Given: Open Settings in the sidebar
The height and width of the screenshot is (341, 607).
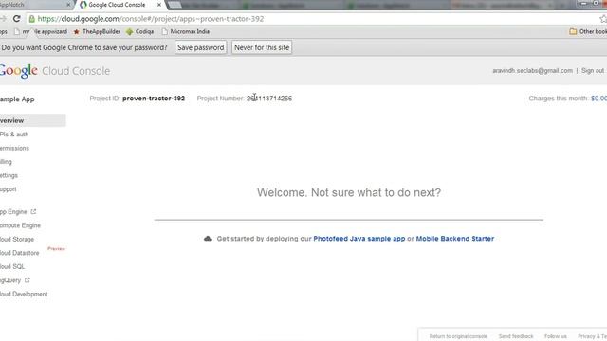Looking at the screenshot, I should pos(9,175).
